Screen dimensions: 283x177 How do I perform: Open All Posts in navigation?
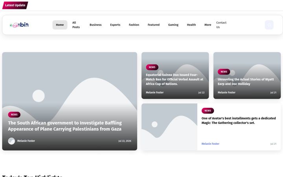[x=76, y=25]
